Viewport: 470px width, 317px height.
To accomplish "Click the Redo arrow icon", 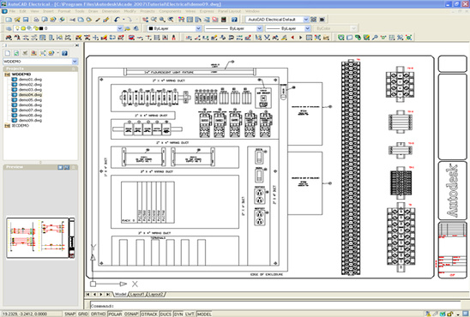I will [x=129, y=20].
